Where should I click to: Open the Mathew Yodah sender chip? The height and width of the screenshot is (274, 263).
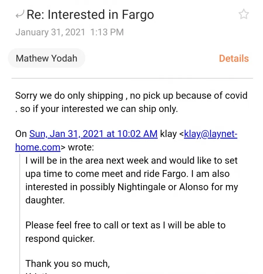click(46, 58)
